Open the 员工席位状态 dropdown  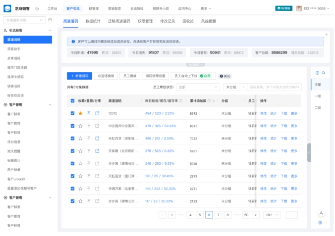(198, 87)
